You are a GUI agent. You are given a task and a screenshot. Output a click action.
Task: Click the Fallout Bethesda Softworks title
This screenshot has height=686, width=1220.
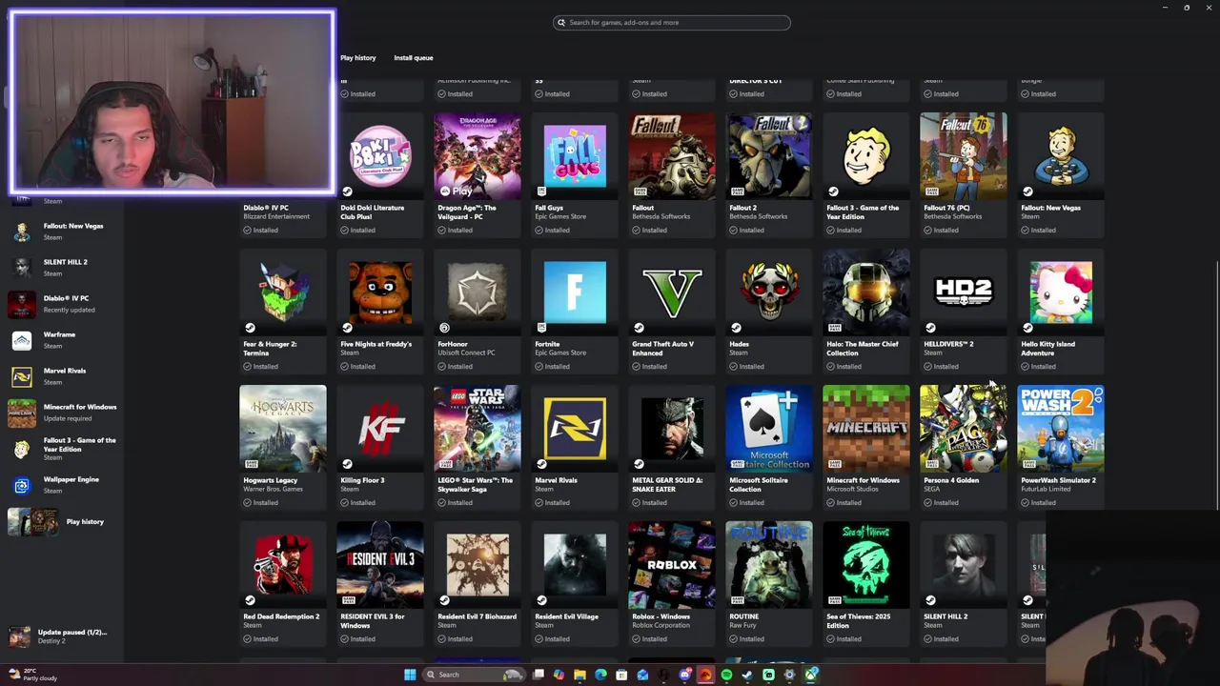click(642, 208)
